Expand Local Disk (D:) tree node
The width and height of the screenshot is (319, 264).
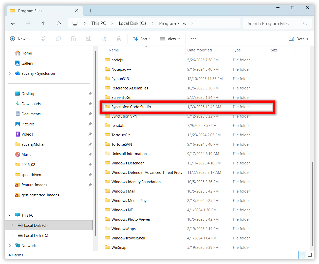tap(12, 235)
